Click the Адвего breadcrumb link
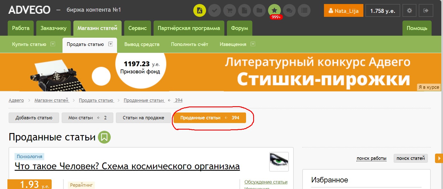Image resolution: width=443 pixels, height=189 pixels. click(x=16, y=100)
